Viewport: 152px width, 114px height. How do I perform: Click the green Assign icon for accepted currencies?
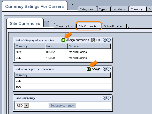(89, 69)
